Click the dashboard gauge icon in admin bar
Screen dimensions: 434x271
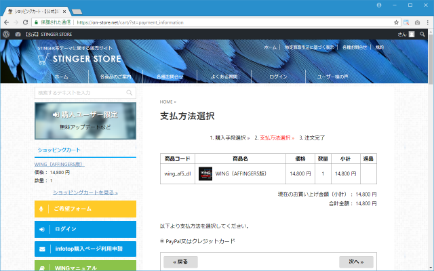(18, 35)
